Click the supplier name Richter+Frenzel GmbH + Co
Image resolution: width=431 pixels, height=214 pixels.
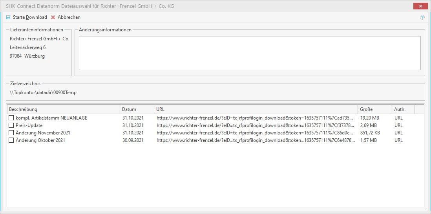[x=39, y=39]
